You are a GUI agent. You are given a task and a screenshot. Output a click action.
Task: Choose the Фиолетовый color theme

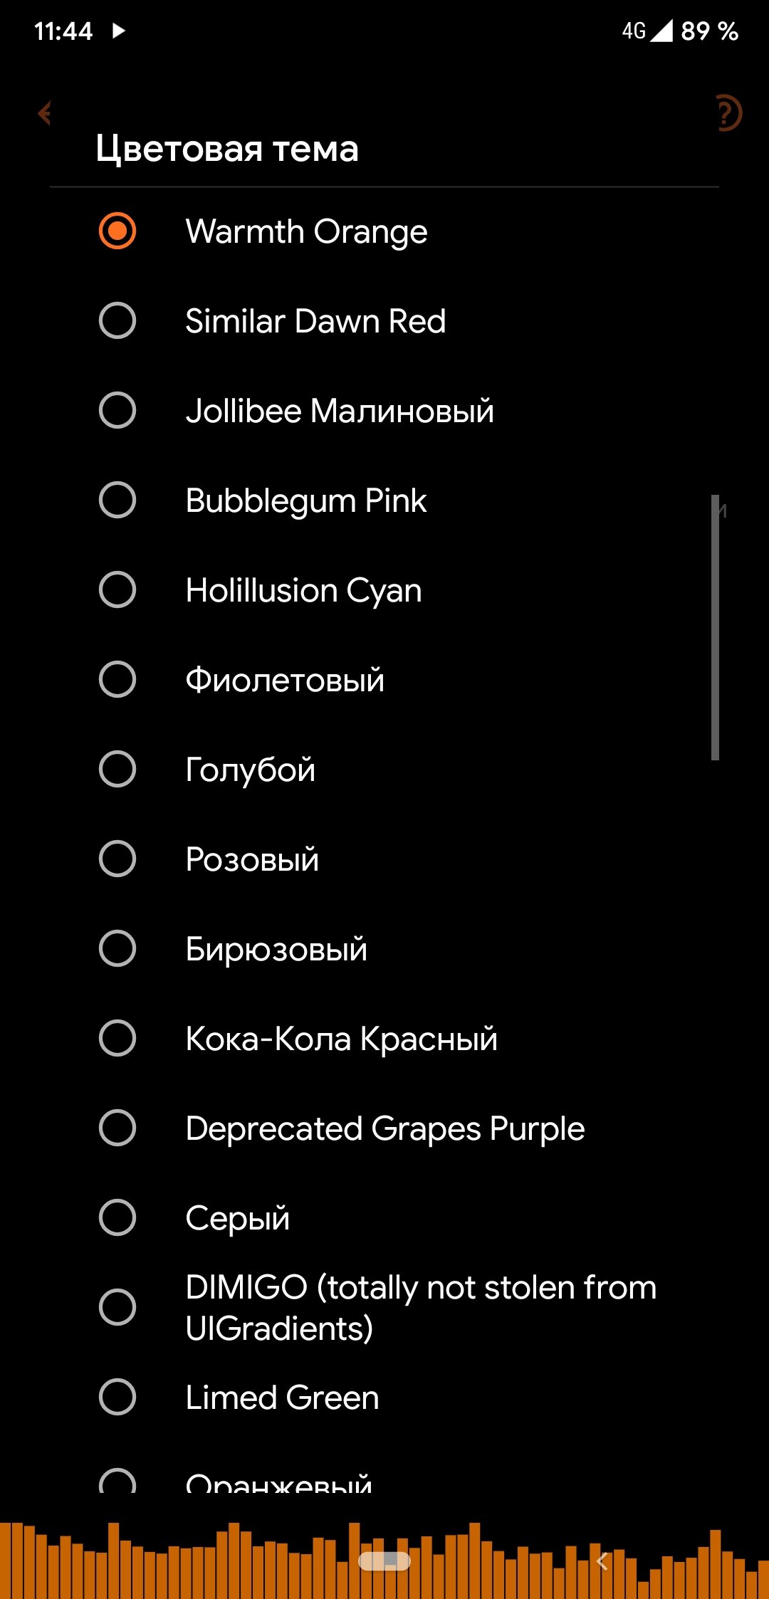pyautogui.click(x=117, y=680)
